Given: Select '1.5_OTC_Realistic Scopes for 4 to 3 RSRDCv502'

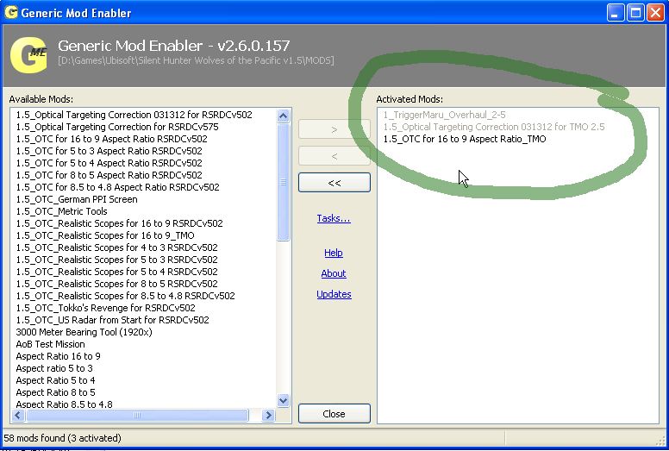Looking at the screenshot, I should tap(117, 247).
